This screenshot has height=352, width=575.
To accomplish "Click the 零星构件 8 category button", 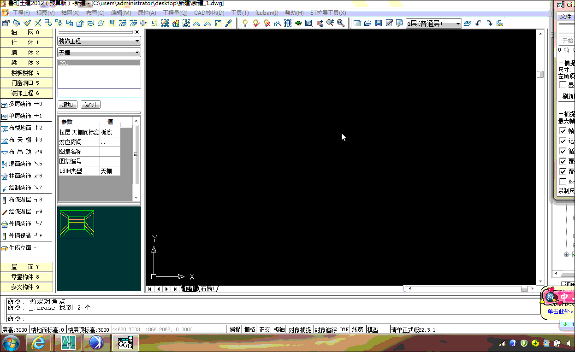I will click(26, 277).
